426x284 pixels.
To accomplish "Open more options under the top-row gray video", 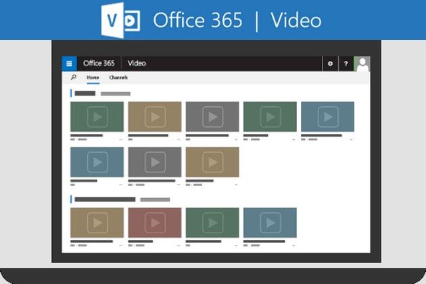I will coord(236,139).
